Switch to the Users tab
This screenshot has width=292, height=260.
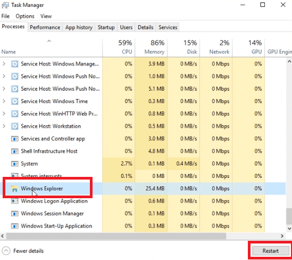pos(126,27)
